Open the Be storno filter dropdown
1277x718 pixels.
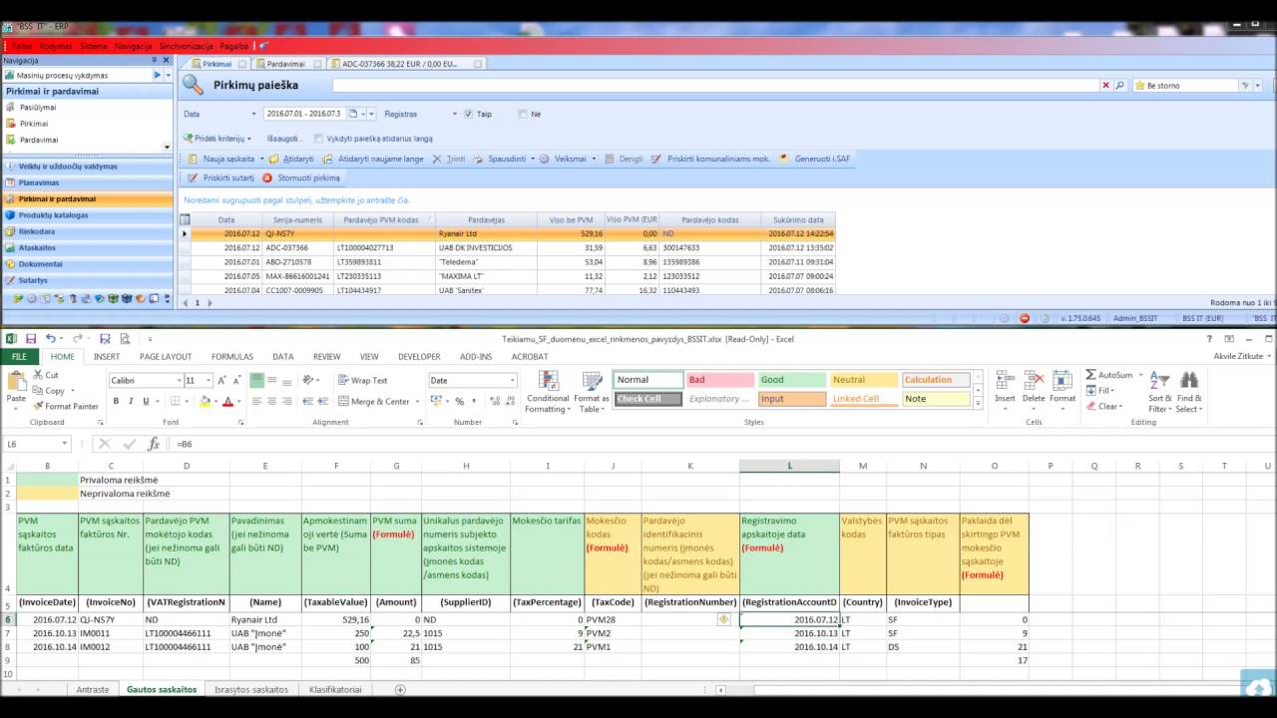pos(1260,86)
